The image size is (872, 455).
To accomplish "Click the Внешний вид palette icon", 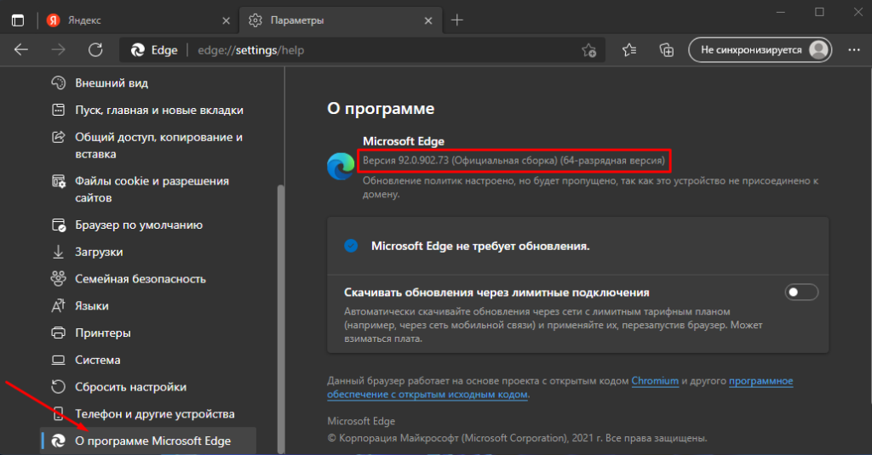I will pyautogui.click(x=59, y=82).
